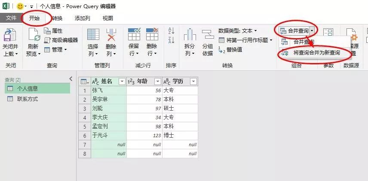Click the Remove Rows (删除行) icon
The height and width of the screenshot is (181, 368).
[152, 34]
